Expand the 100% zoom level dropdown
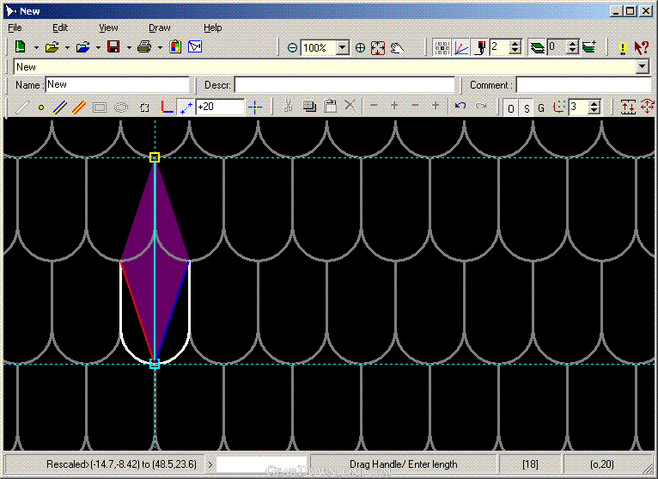Screen dimensions: 658x479 (343, 47)
